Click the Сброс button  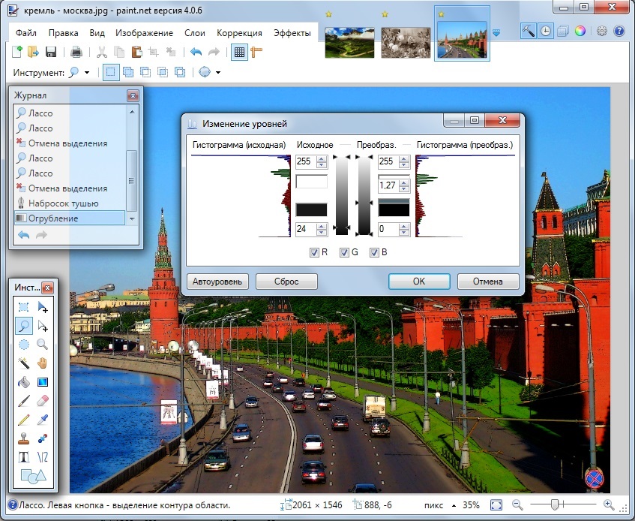click(286, 282)
